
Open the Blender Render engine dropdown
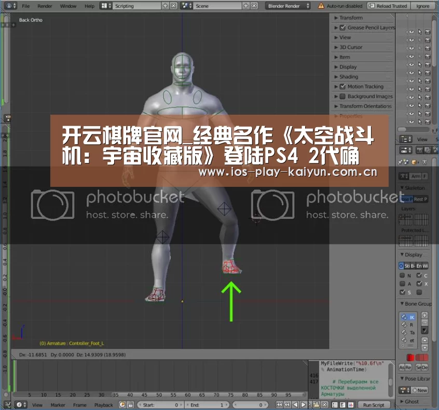[288, 6]
